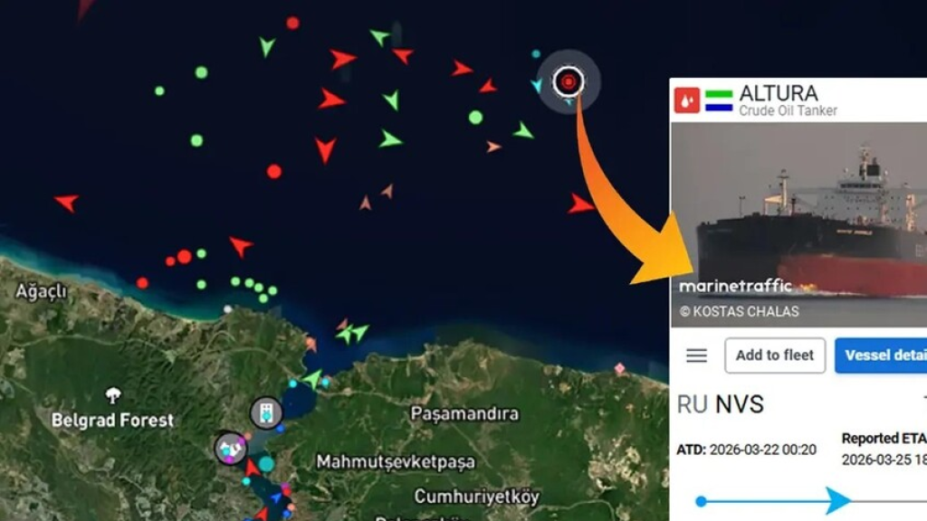Click the Belgrad Forest tree icon
The width and height of the screenshot is (927, 521).
[113, 394]
